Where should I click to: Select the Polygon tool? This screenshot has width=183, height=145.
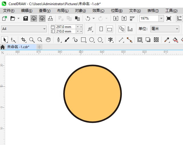pyautogui.click(x=100, y=40)
